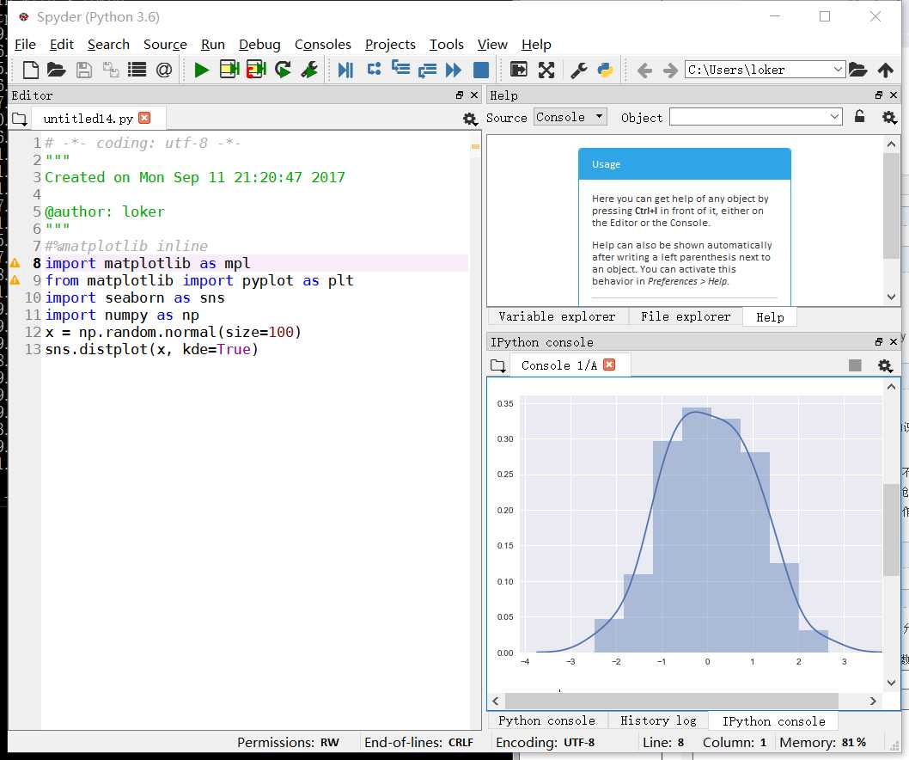Open the Help menu
Screen dimensions: 909x760
click(x=536, y=45)
